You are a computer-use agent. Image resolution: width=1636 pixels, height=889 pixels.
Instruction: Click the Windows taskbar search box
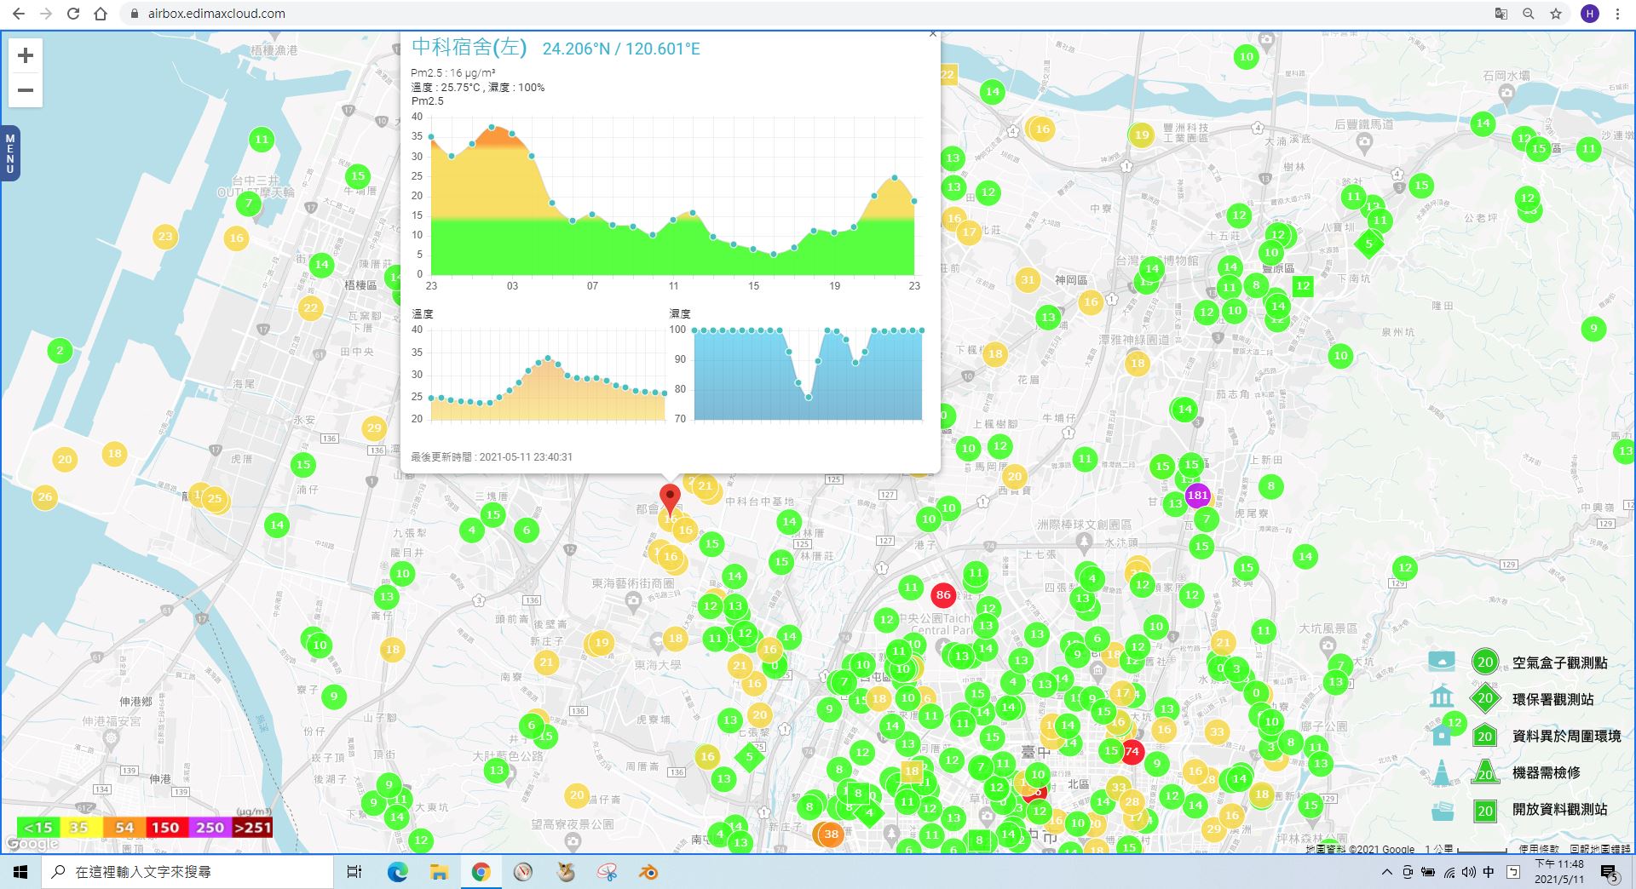click(187, 872)
